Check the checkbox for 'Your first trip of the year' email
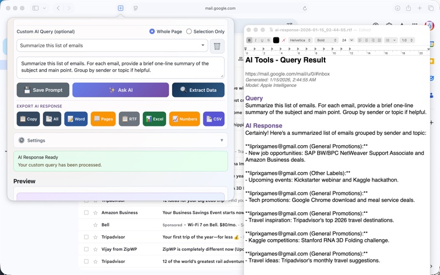This screenshot has width=440, height=275. click(x=86, y=237)
